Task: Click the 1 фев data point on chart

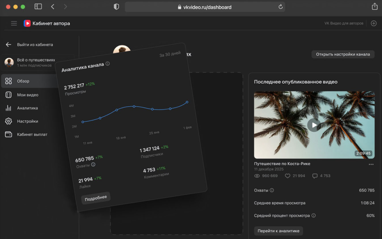Action: [187, 102]
